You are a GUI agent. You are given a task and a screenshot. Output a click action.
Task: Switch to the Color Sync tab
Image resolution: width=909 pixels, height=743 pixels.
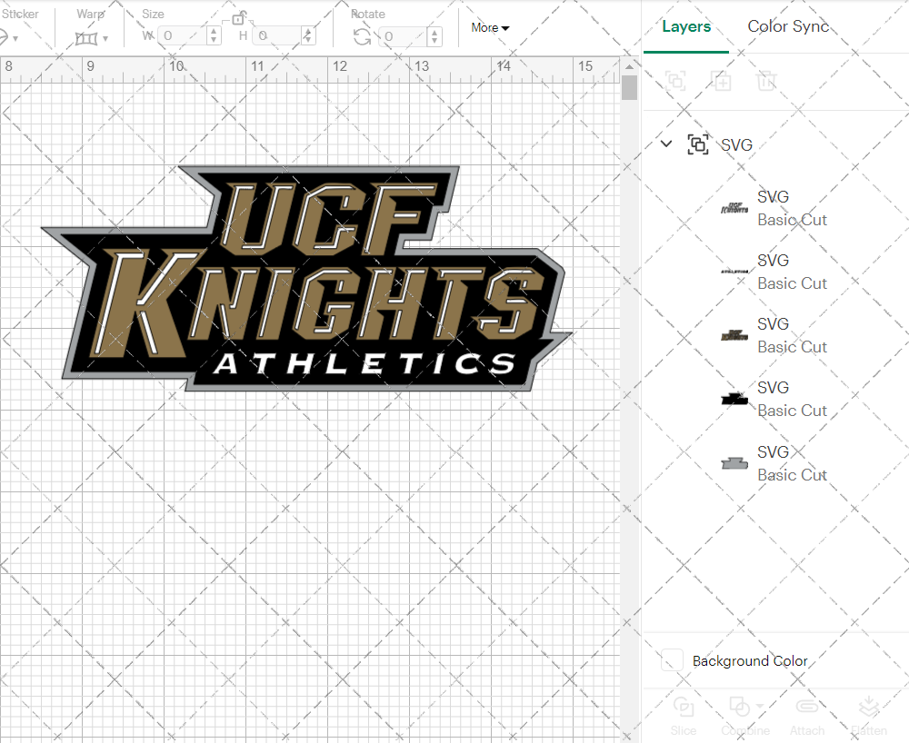(788, 26)
